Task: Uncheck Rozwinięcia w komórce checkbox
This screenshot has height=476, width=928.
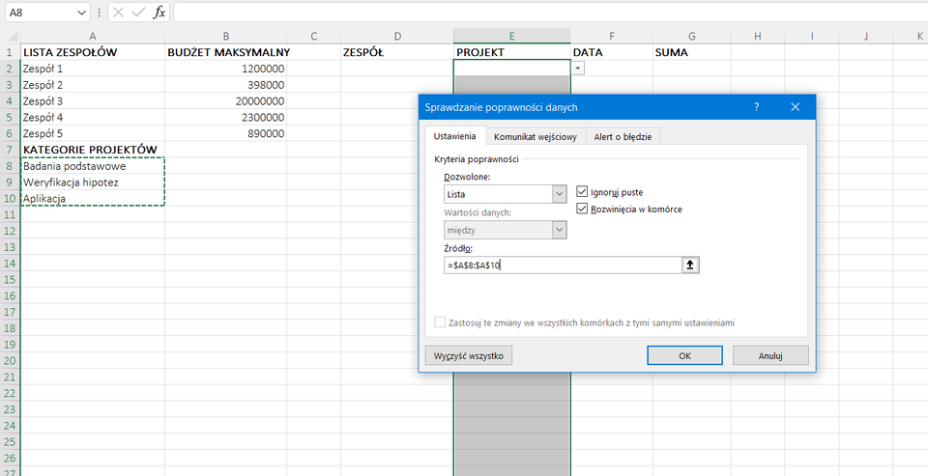Action: click(582, 209)
